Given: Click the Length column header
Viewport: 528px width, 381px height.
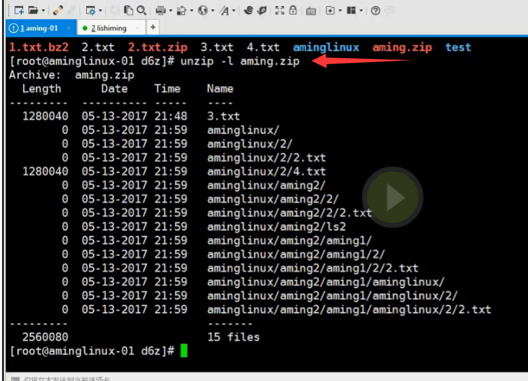Looking at the screenshot, I should click(x=42, y=89).
